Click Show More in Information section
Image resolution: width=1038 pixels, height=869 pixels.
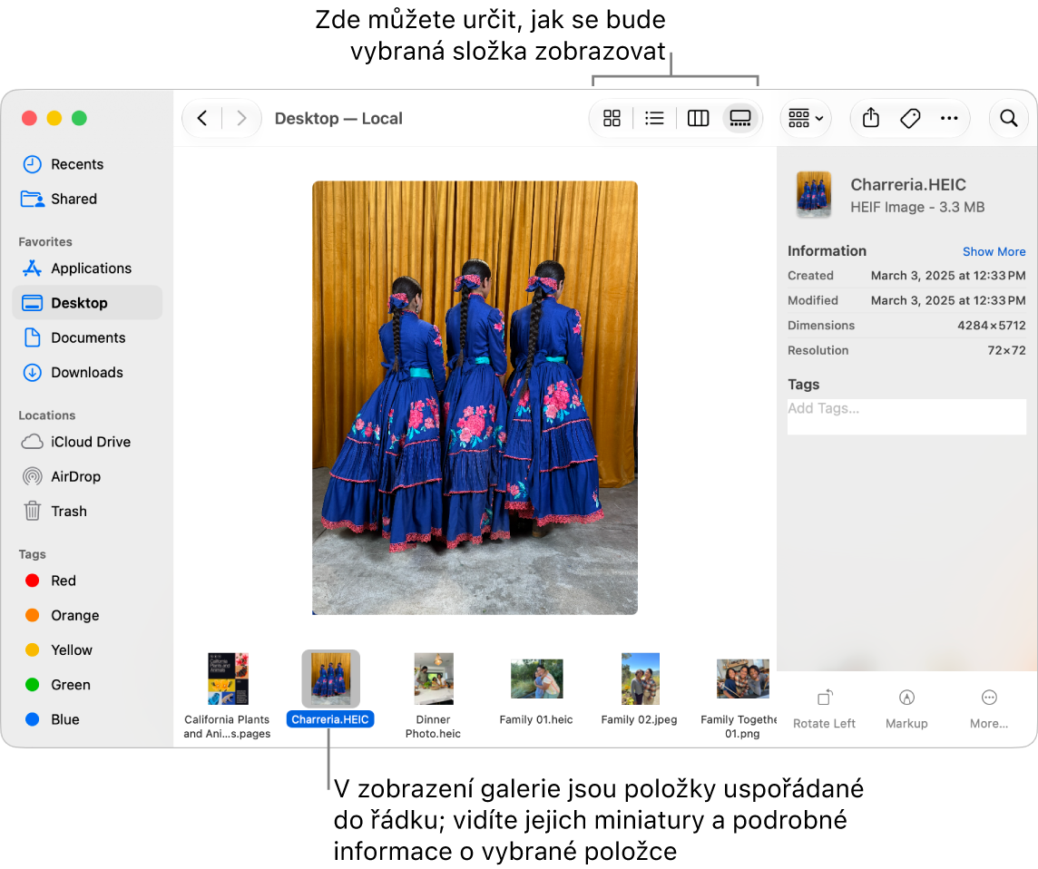(x=994, y=251)
